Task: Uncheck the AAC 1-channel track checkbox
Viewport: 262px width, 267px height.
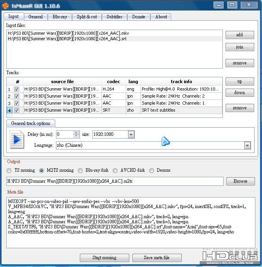Action: [x=16, y=103]
